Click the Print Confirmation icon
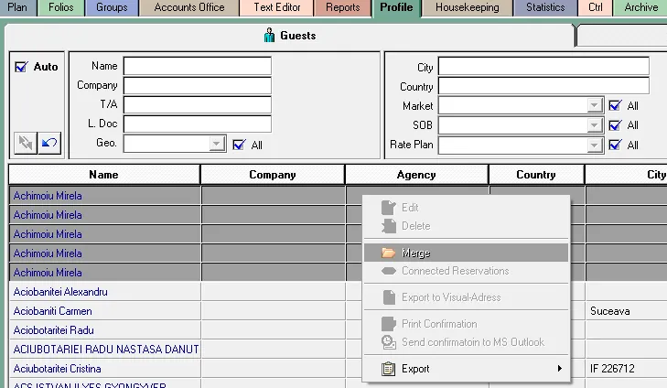Viewport: 667px width, 388px height. point(388,324)
